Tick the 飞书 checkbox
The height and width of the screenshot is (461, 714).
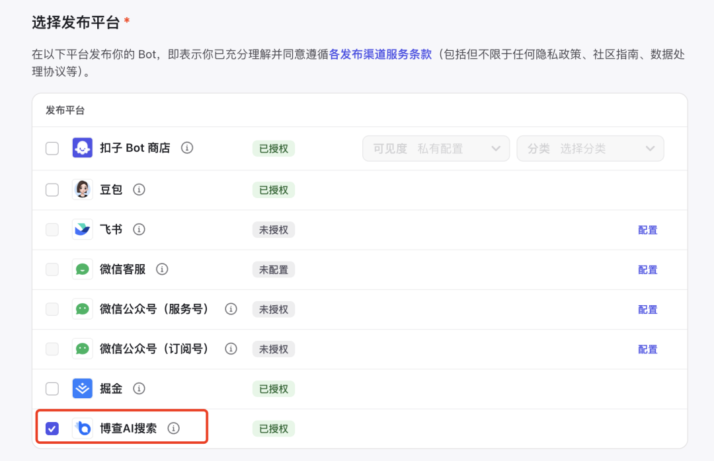[x=52, y=230]
